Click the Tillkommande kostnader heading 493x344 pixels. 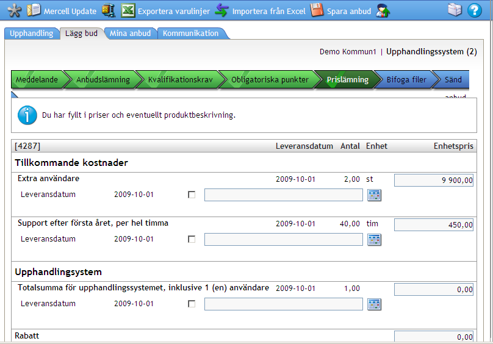(x=71, y=163)
